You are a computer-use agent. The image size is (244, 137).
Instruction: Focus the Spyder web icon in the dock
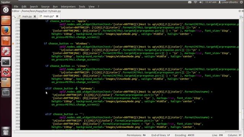tap(6, 72)
